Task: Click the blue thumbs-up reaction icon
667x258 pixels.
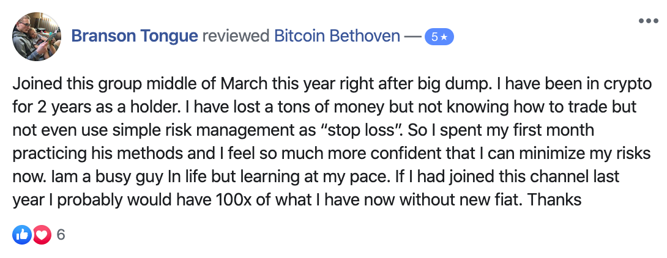Action: pos(21,234)
